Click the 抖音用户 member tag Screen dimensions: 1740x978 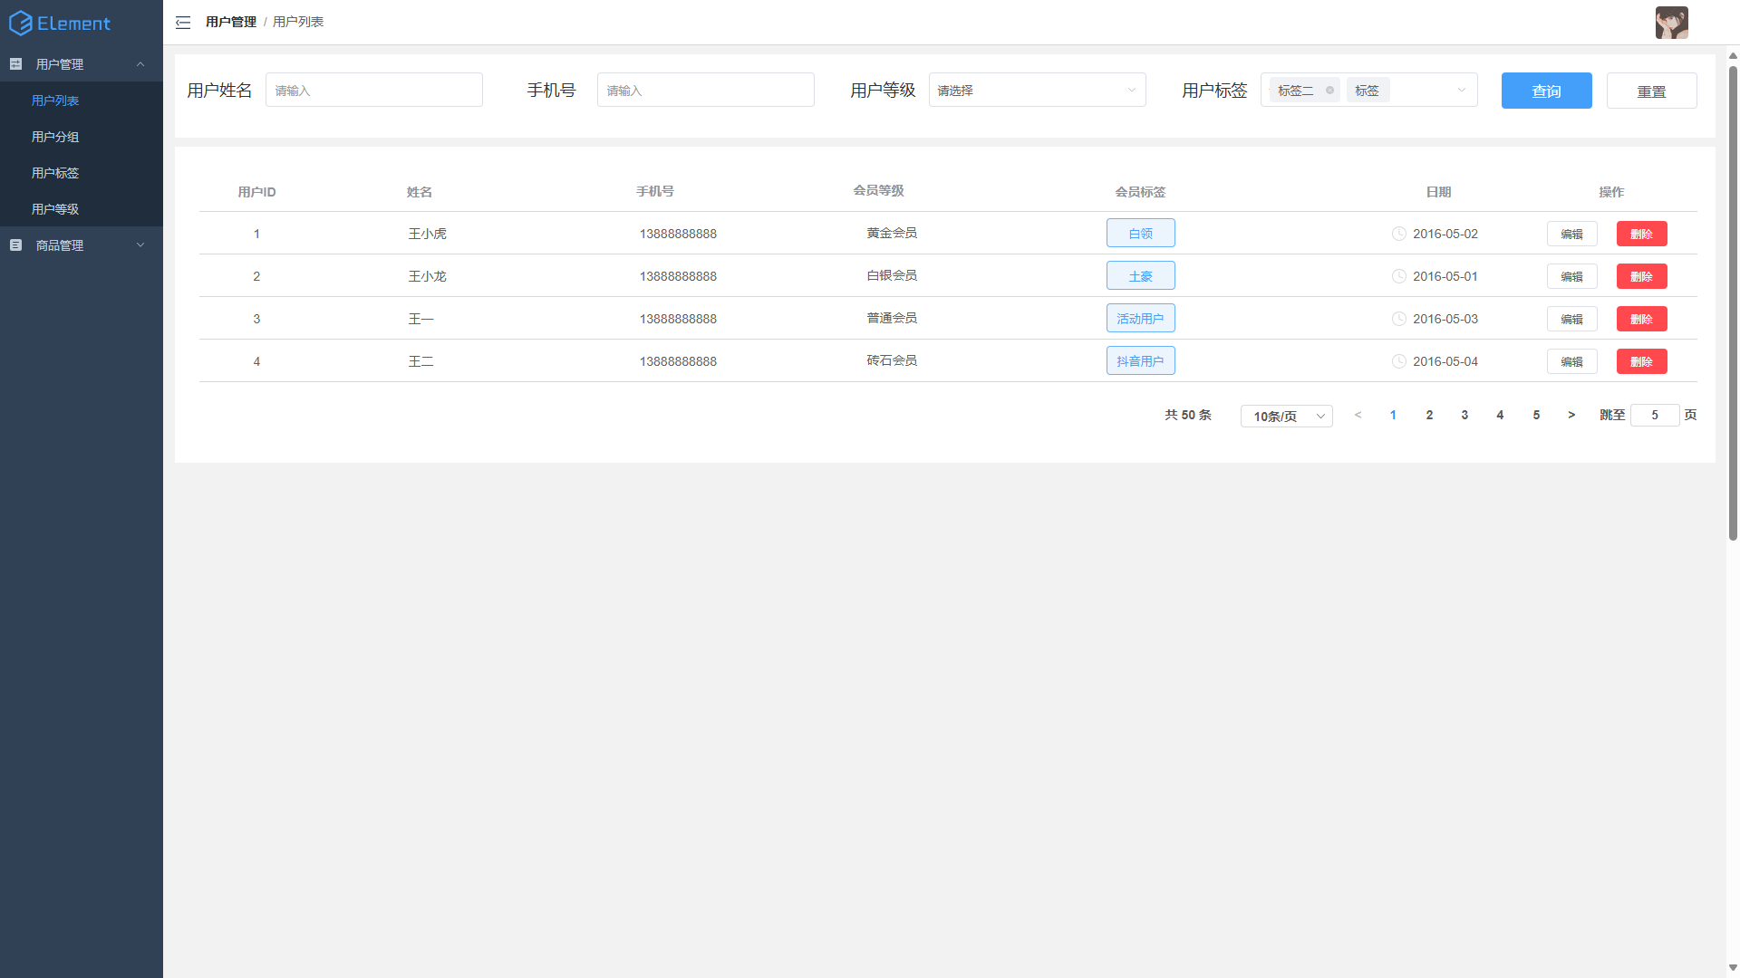[1140, 360]
